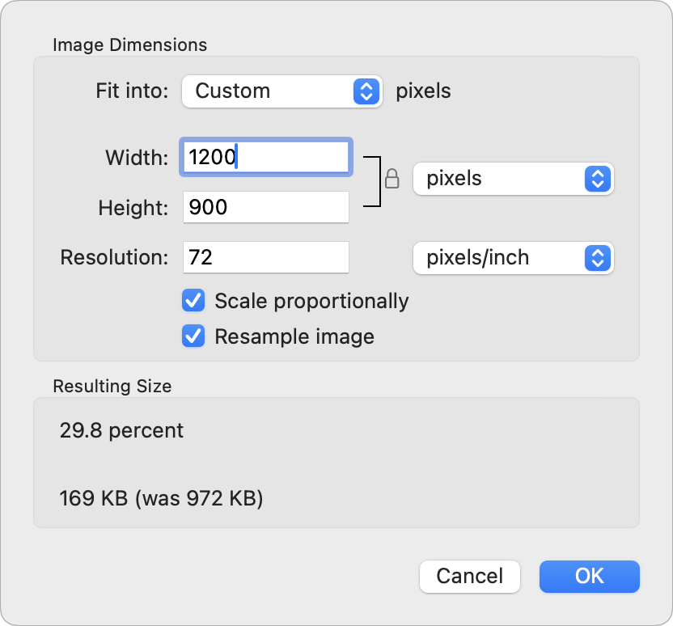Image resolution: width=673 pixels, height=626 pixels.
Task: Disable Scale proportionally checkbox
Action: [x=193, y=302]
